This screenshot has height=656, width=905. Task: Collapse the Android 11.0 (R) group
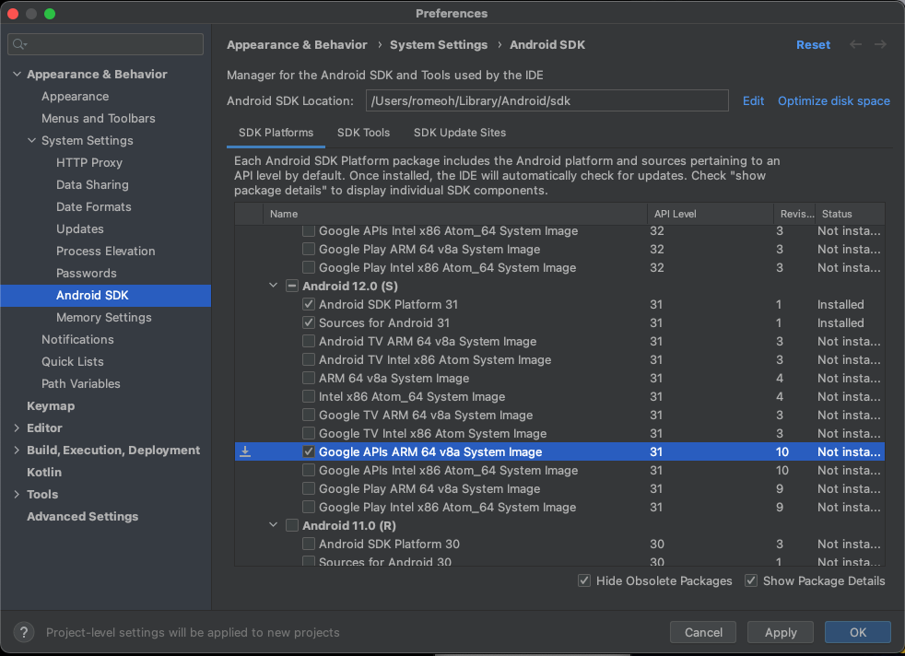tap(274, 525)
